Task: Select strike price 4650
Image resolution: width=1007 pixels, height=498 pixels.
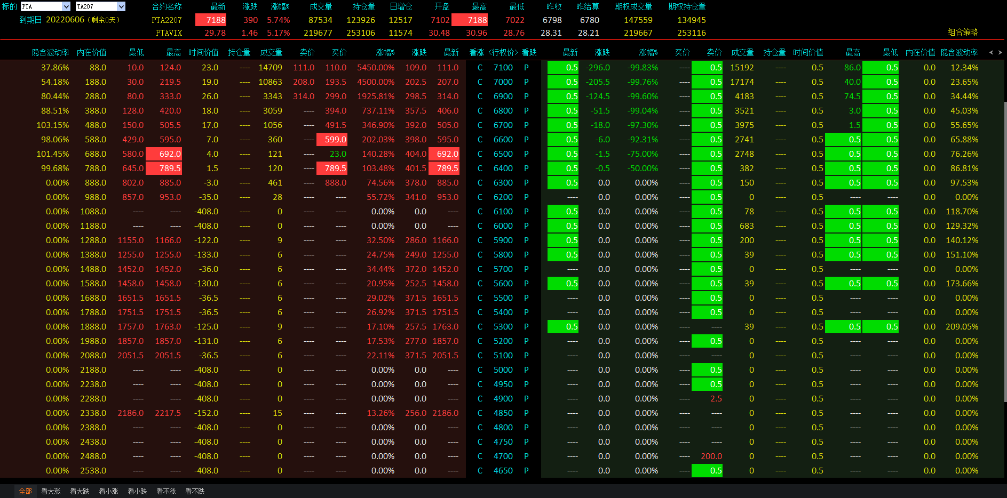Action: (503, 471)
